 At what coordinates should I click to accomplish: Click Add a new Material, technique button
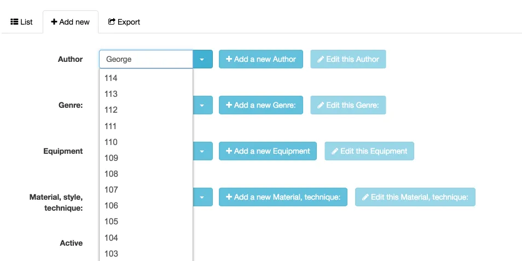283,197
